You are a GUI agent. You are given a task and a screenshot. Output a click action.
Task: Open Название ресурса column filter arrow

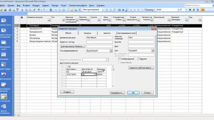tap(49, 20)
